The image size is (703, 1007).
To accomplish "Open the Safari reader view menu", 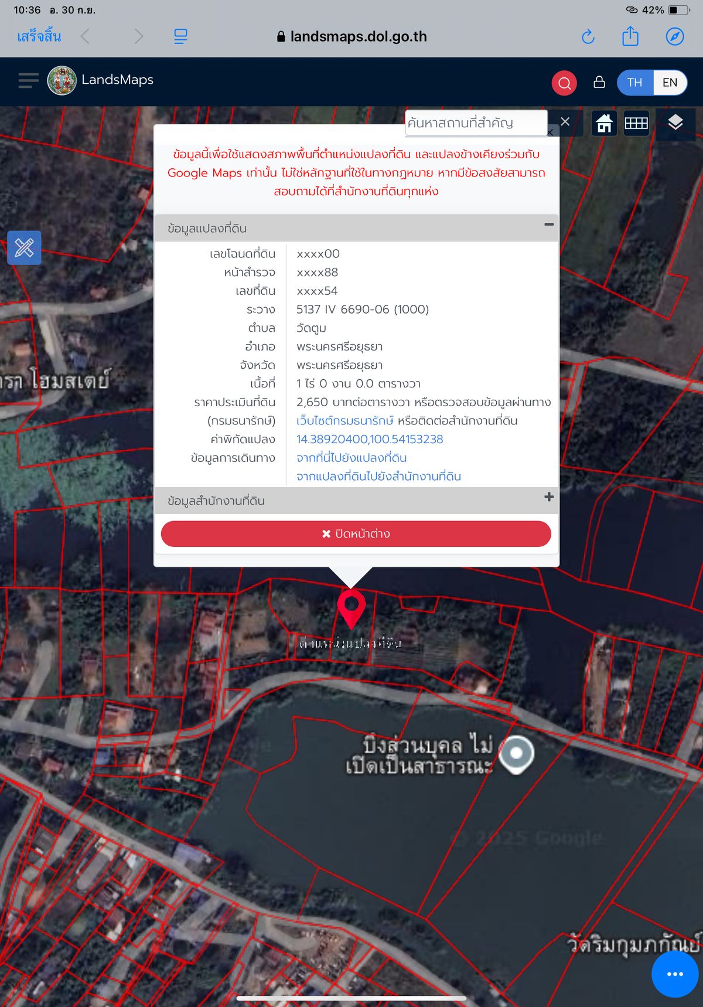I will coord(180,36).
